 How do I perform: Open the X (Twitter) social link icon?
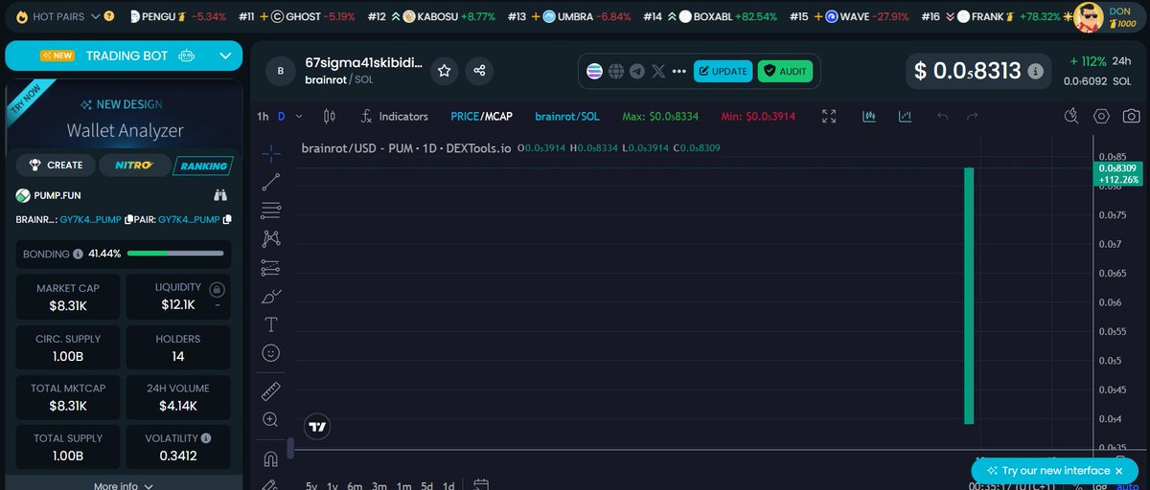click(x=658, y=71)
